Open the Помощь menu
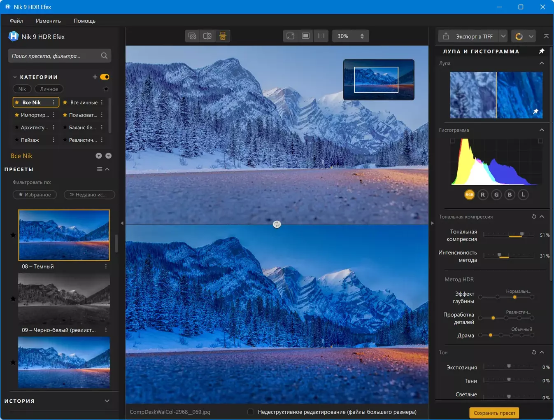Image resolution: width=554 pixels, height=420 pixels. click(84, 21)
